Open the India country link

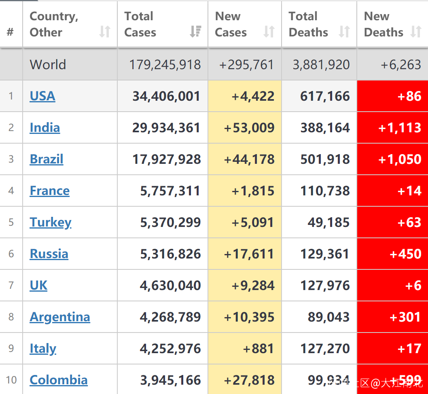pos(45,127)
